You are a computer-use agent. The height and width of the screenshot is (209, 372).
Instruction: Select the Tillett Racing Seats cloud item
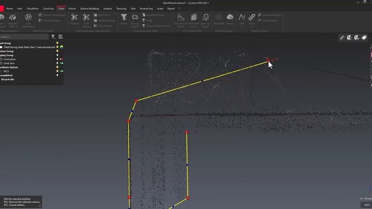click(x=29, y=47)
